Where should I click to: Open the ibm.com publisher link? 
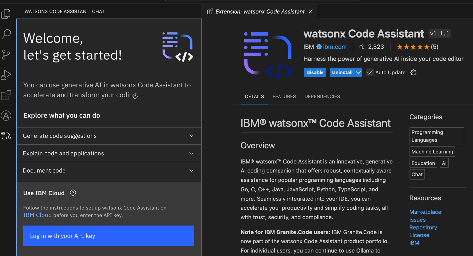[335, 47]
